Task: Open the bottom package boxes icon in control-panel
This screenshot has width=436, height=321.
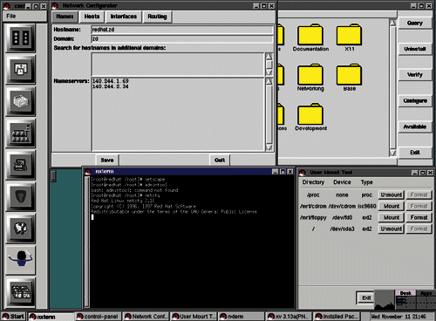Action: click(x=20, y=291)
